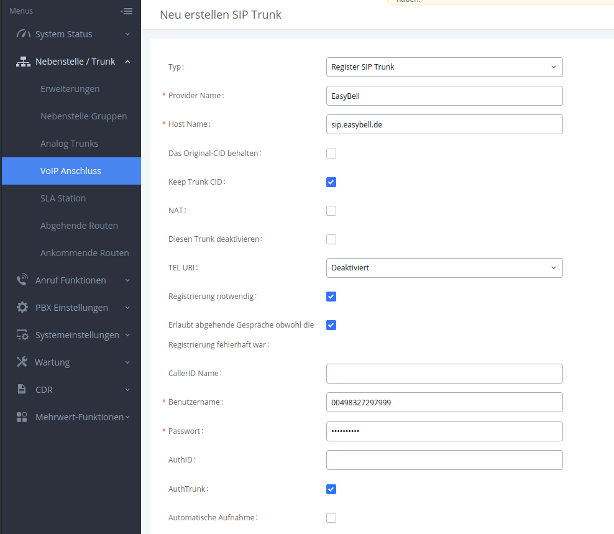The image size is (614, 534).
Task: Collapse the sidebar using the menu toggle icon
Action: [x=127, y=11]
